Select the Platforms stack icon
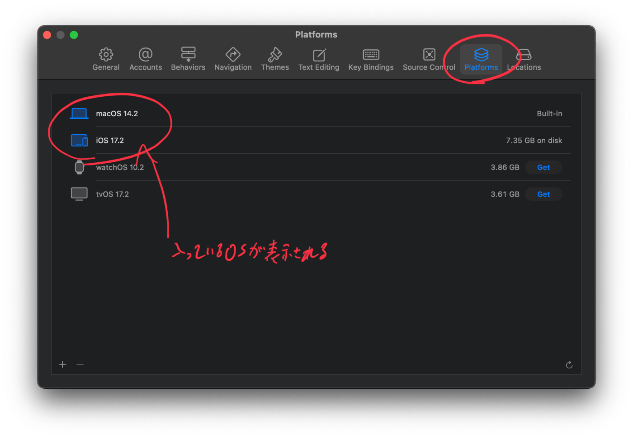 (481, 55)
